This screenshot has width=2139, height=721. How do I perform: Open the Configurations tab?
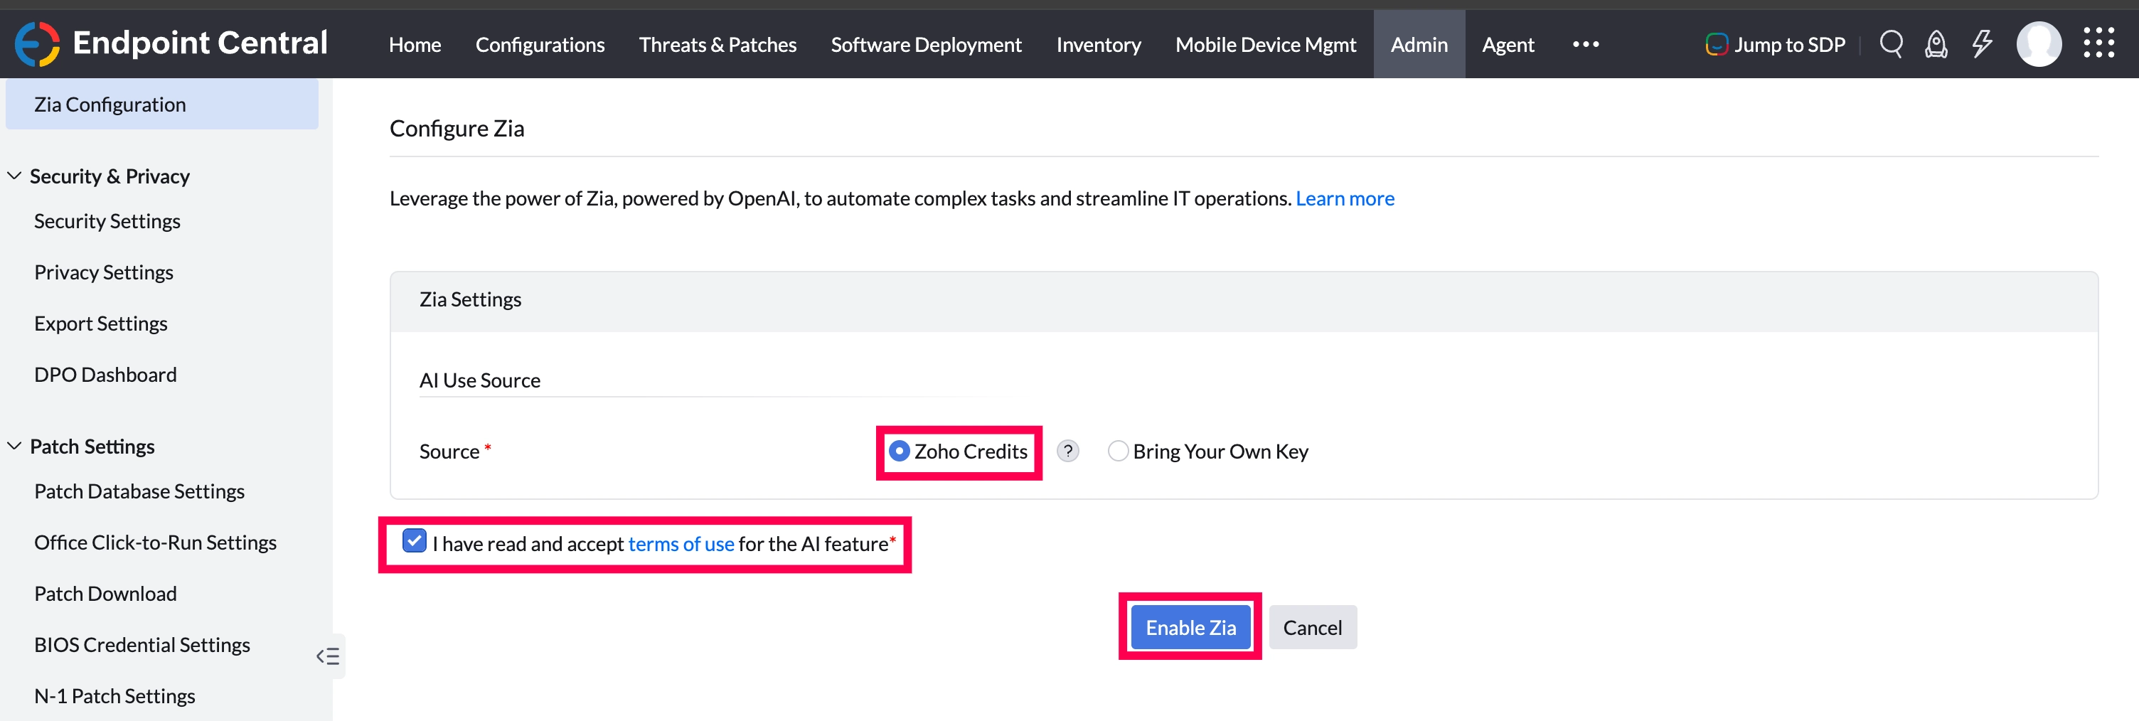point(540,44)
